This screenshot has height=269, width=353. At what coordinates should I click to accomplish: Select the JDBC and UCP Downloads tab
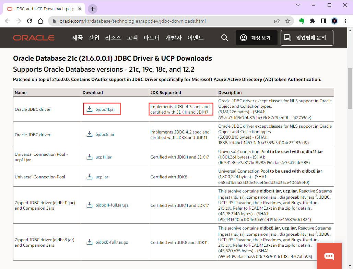pos(44,9)
